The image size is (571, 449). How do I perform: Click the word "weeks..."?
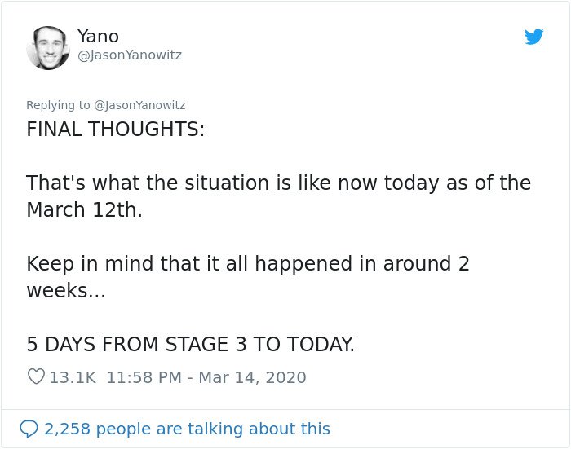point(66,290)
